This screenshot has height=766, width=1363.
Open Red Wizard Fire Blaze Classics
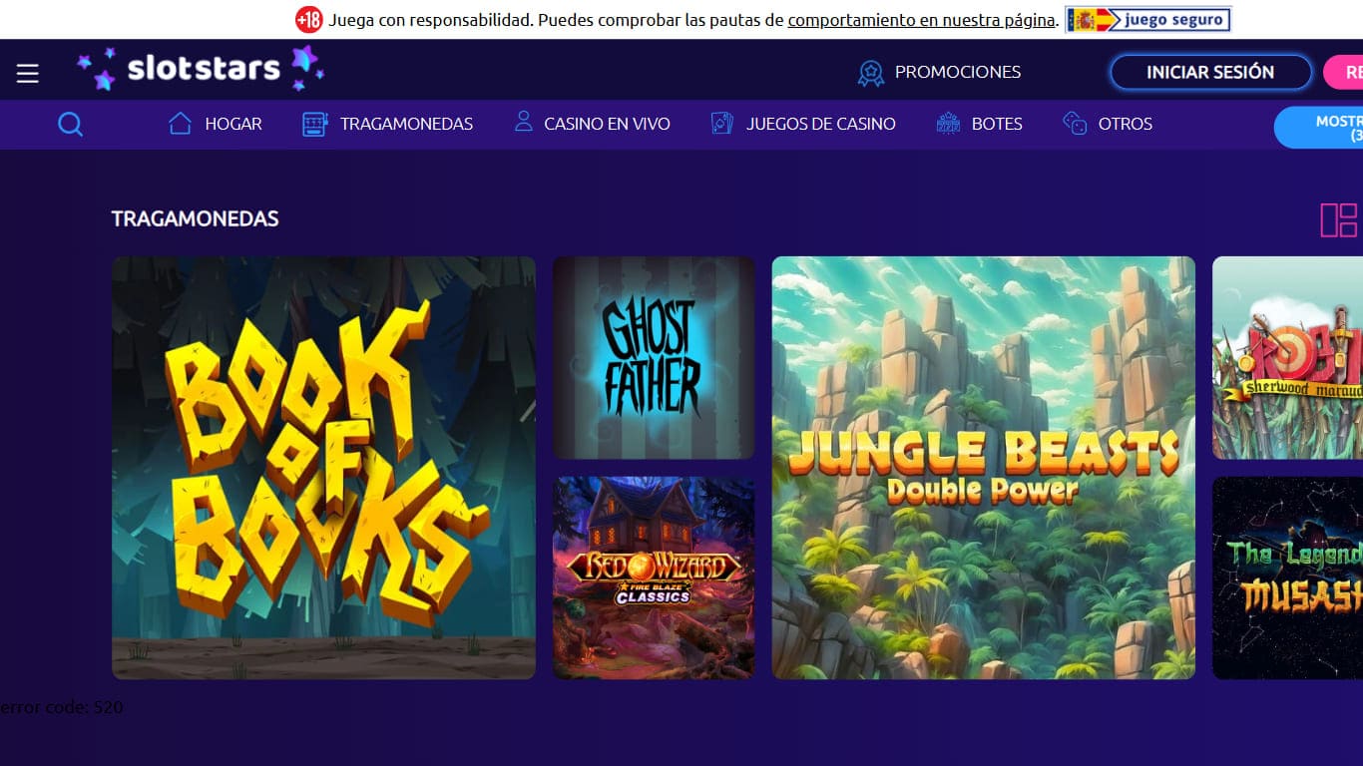[654, 577]
